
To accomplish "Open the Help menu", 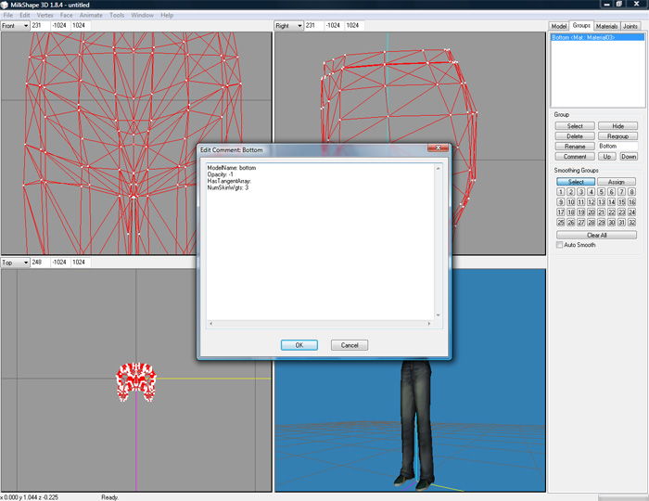I will [167, 16].
